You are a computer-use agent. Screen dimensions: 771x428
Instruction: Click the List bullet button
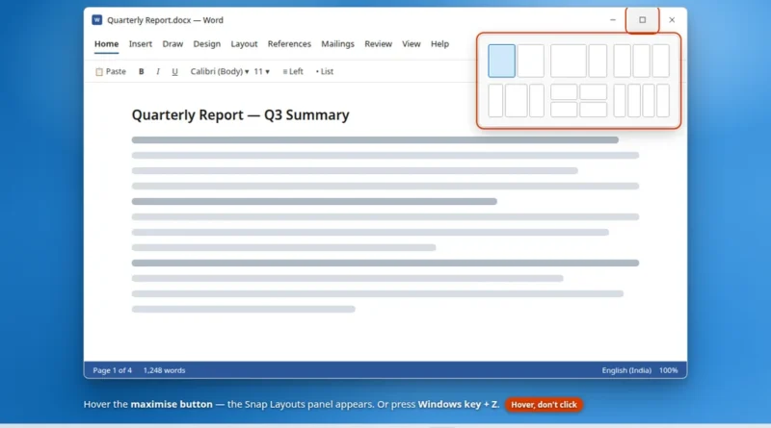[x=325, y=72]
